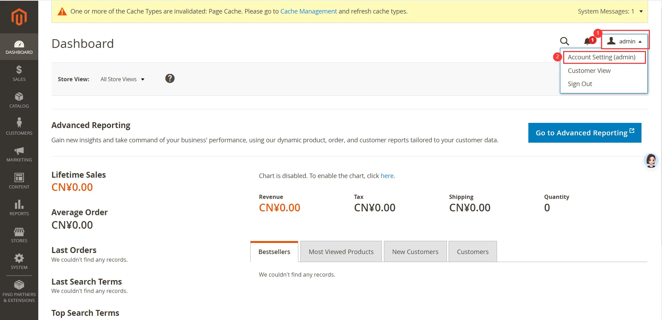Open the Reports bar chart menu

tap(19, 208)
